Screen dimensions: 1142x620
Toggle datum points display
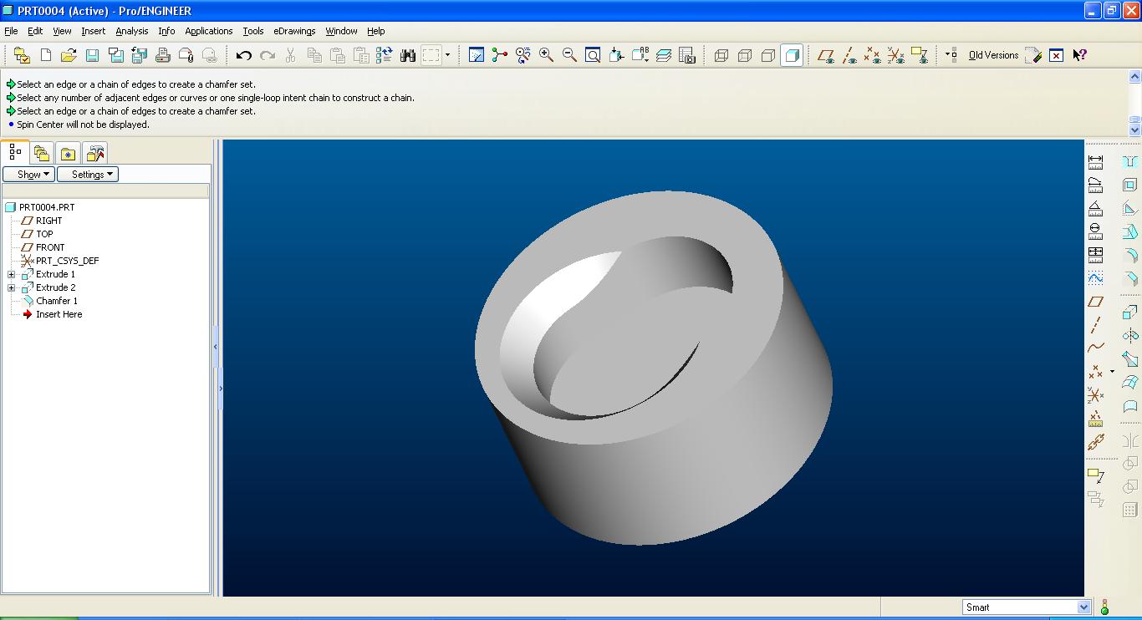873,55
